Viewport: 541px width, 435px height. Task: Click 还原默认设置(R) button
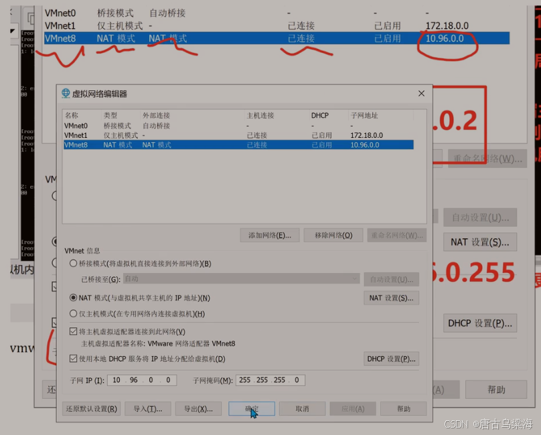[92, 409]
